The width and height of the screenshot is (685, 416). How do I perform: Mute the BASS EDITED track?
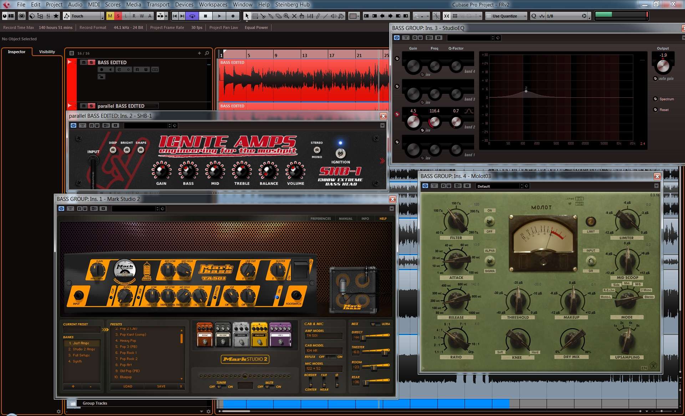tap(83, 62)
